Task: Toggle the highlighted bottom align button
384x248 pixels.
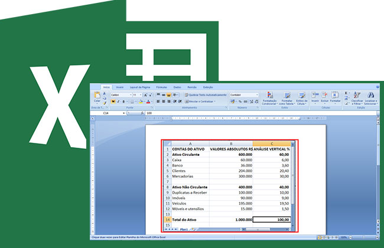Action: 169,94
